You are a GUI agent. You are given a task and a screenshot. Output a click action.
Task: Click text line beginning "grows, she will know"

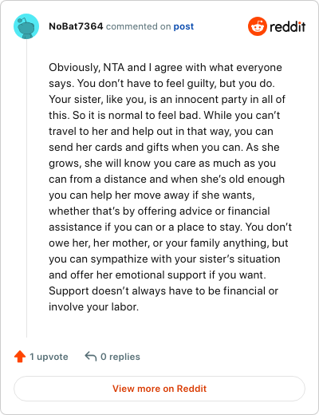click(x=162, y=163)
